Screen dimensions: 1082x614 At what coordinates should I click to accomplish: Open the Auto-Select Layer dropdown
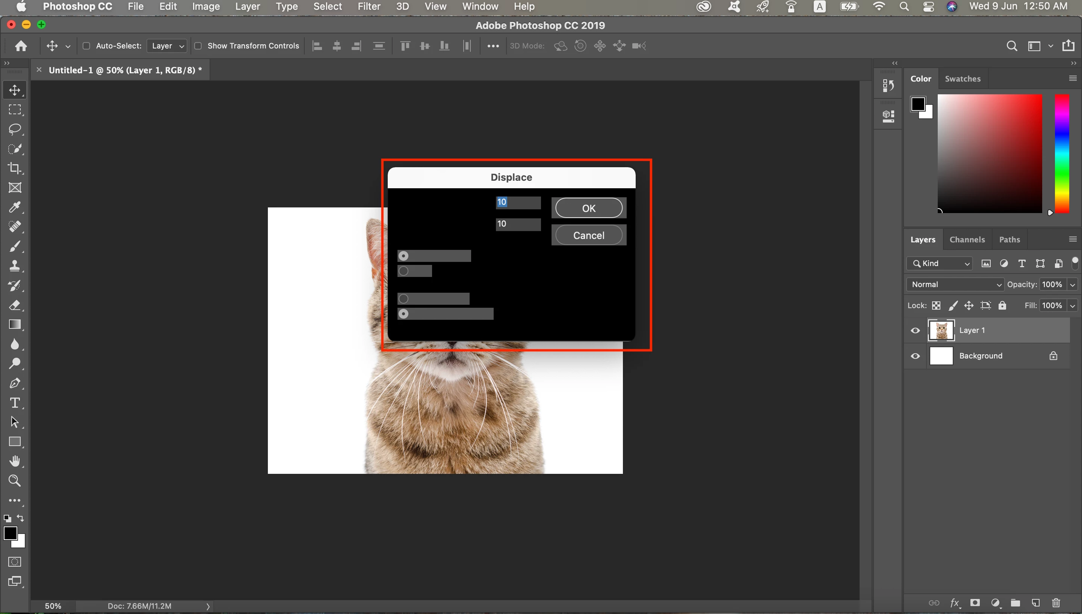(167, 45)
